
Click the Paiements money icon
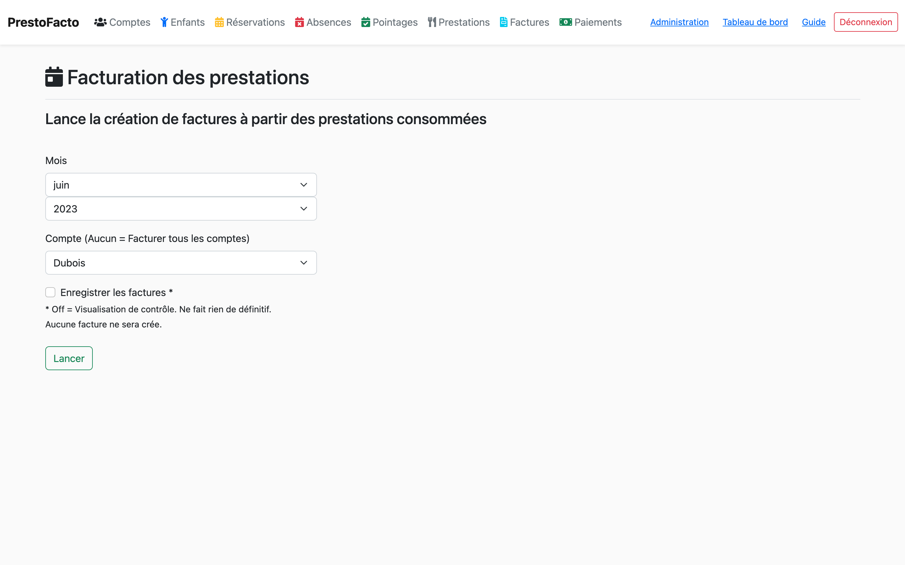565,22
